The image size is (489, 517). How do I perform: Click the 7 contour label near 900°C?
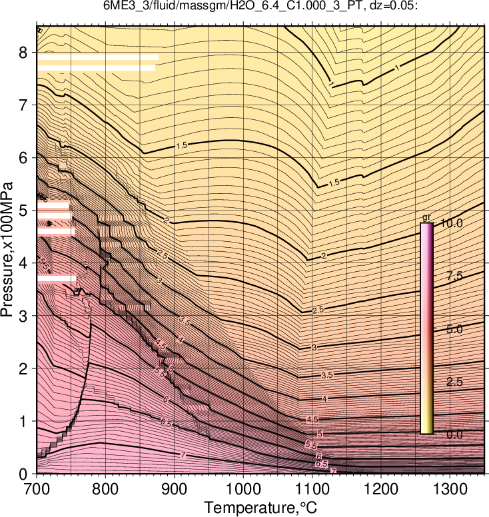183,455
